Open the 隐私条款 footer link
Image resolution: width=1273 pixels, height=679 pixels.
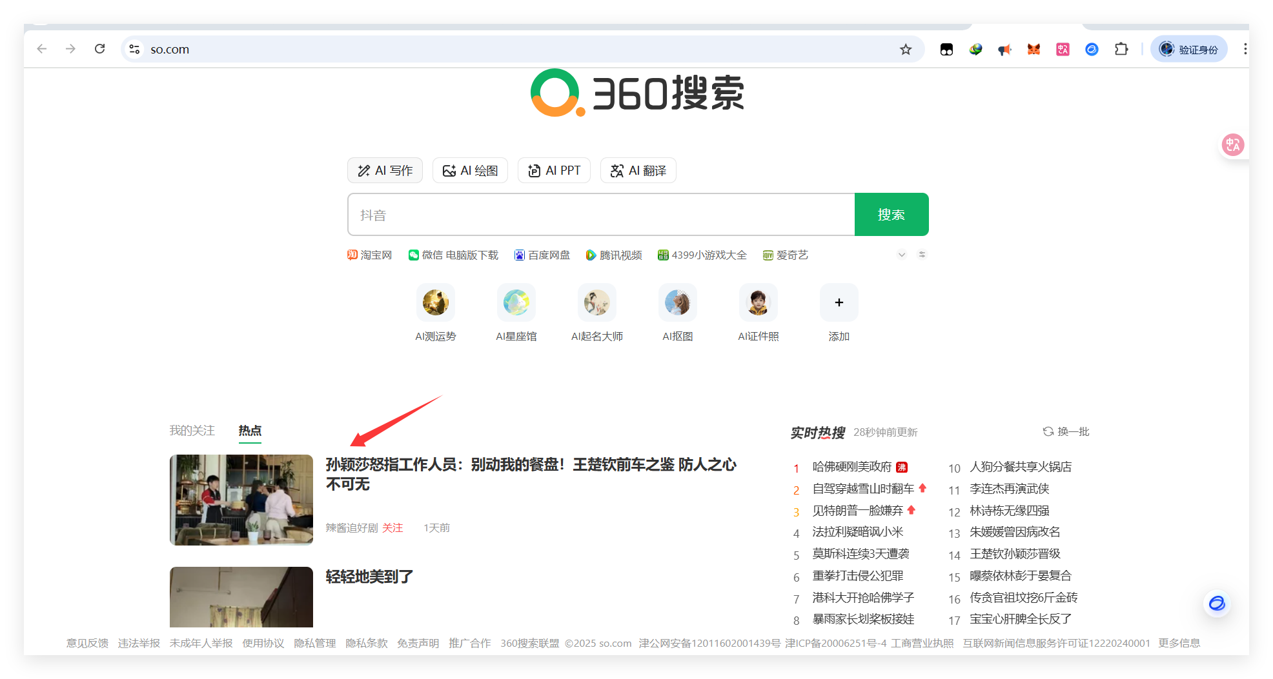pyautogui.click(x=366, y=643)
